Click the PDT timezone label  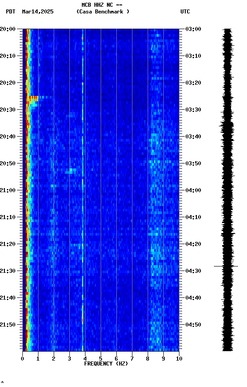point(11,12)
